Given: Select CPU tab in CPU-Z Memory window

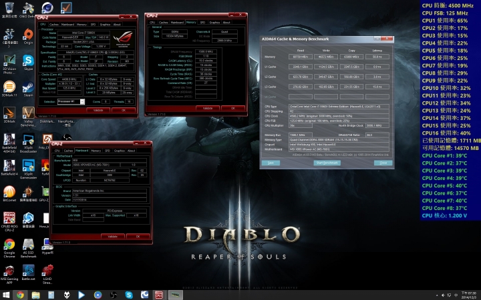Looking at the screenshot, I should point(152,23).
